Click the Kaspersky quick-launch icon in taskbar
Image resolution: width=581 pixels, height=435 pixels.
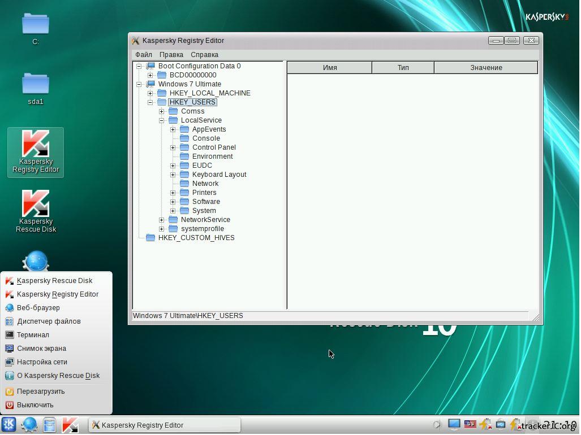(x=70, y=425)
